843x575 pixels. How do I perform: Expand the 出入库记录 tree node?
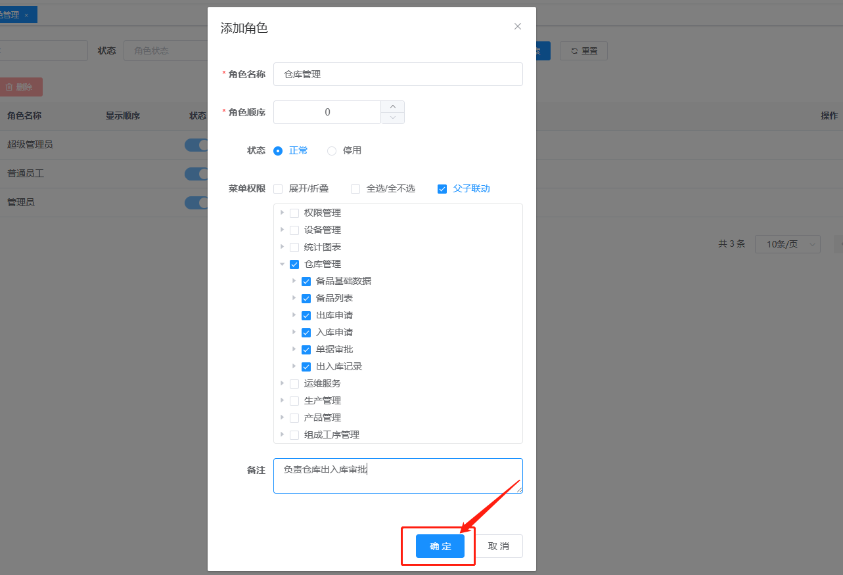(x=294, y=366)
